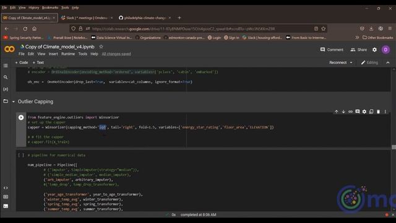The image size is (396, 223).
Task: Open the Reconnect dropdown arrow
Action: 351,63
